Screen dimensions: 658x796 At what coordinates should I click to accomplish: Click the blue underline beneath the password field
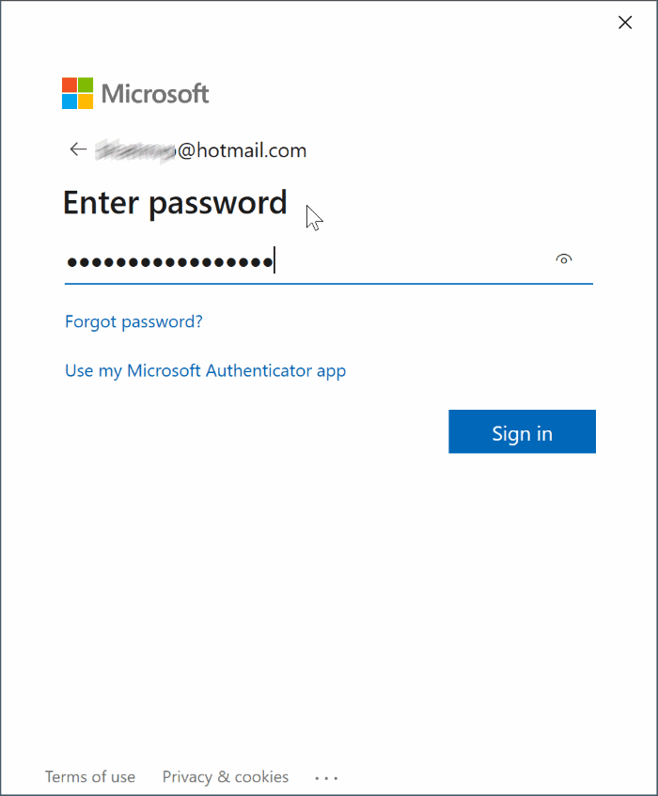329,282
